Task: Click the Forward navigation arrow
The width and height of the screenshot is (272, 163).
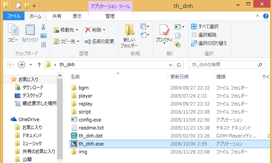Action: tap(21, 65)
